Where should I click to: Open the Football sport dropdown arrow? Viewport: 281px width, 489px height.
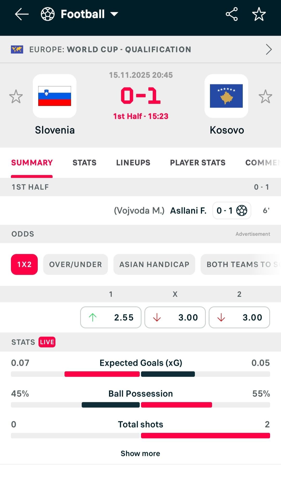tap(114, 14)
